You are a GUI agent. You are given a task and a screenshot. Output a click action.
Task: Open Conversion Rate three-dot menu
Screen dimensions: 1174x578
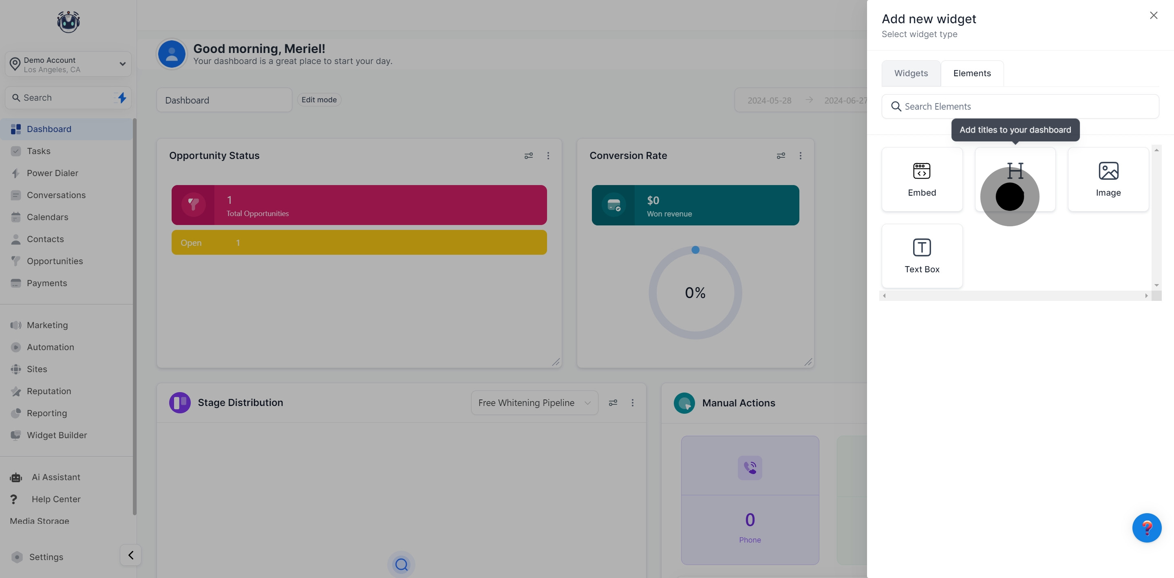coord(800,156)
